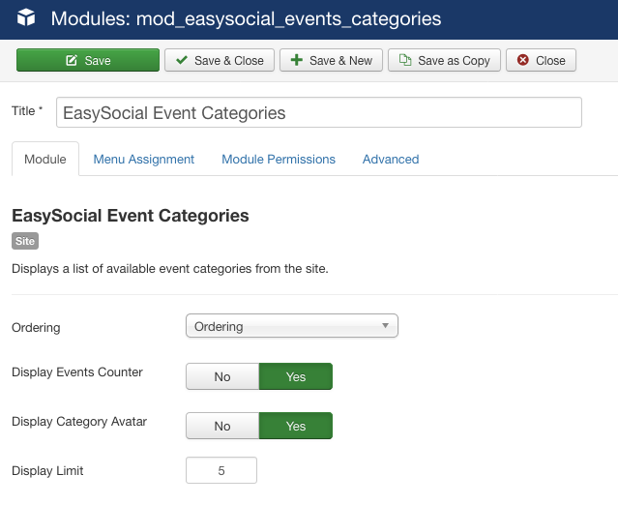Click the green Save button

tap(88, 60)
